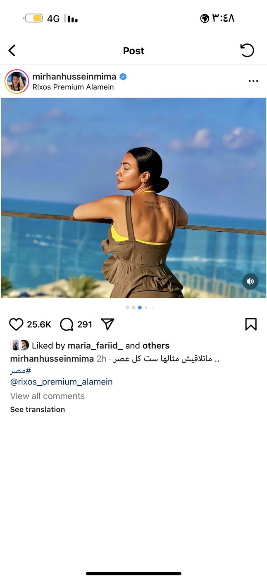This screenshot has height=580, width=267.
Task: Save the post with the bookmark icon
Action: click(251, 324)
